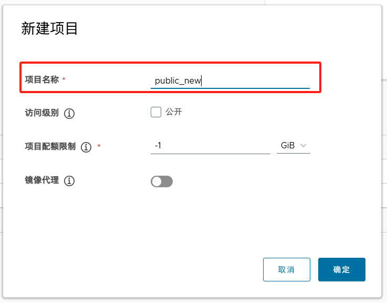Click the 项目名称 input containing public_new
This screenshot has height=303, width=387.
tap(229, 81)
